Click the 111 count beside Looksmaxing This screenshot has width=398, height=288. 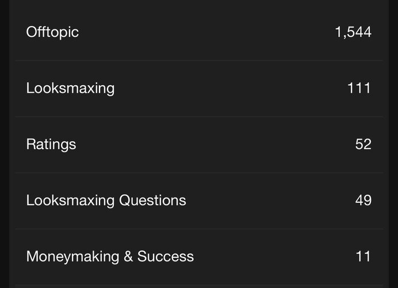[359, 88]
